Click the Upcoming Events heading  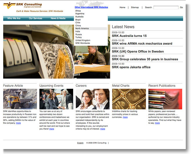click(51, 86)
